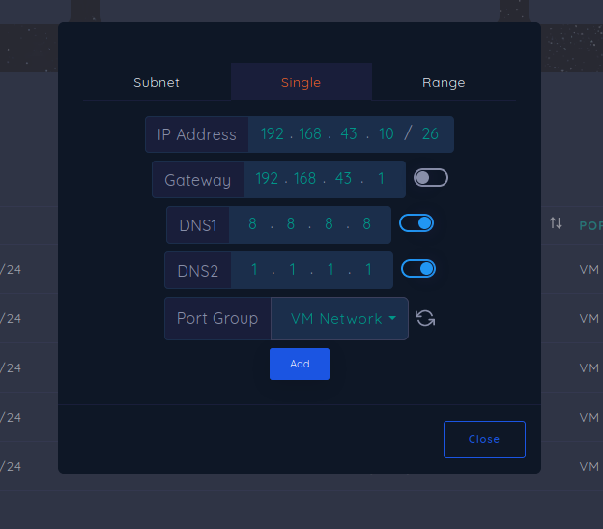Switch to the Subnet tab
Screen dimensions: 603x529
point(157,82)
